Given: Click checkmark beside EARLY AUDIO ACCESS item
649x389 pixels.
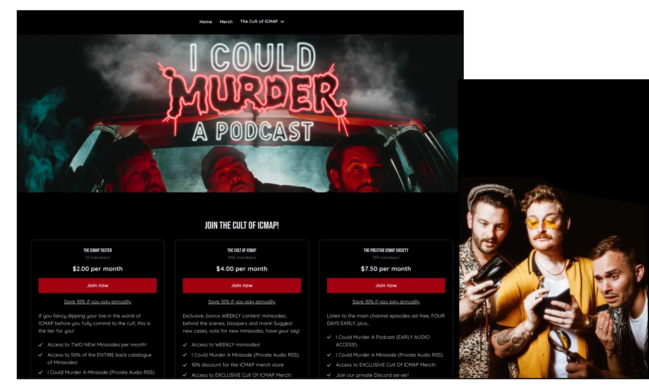Looking at the screenshot, I should (x=329, y=337).
